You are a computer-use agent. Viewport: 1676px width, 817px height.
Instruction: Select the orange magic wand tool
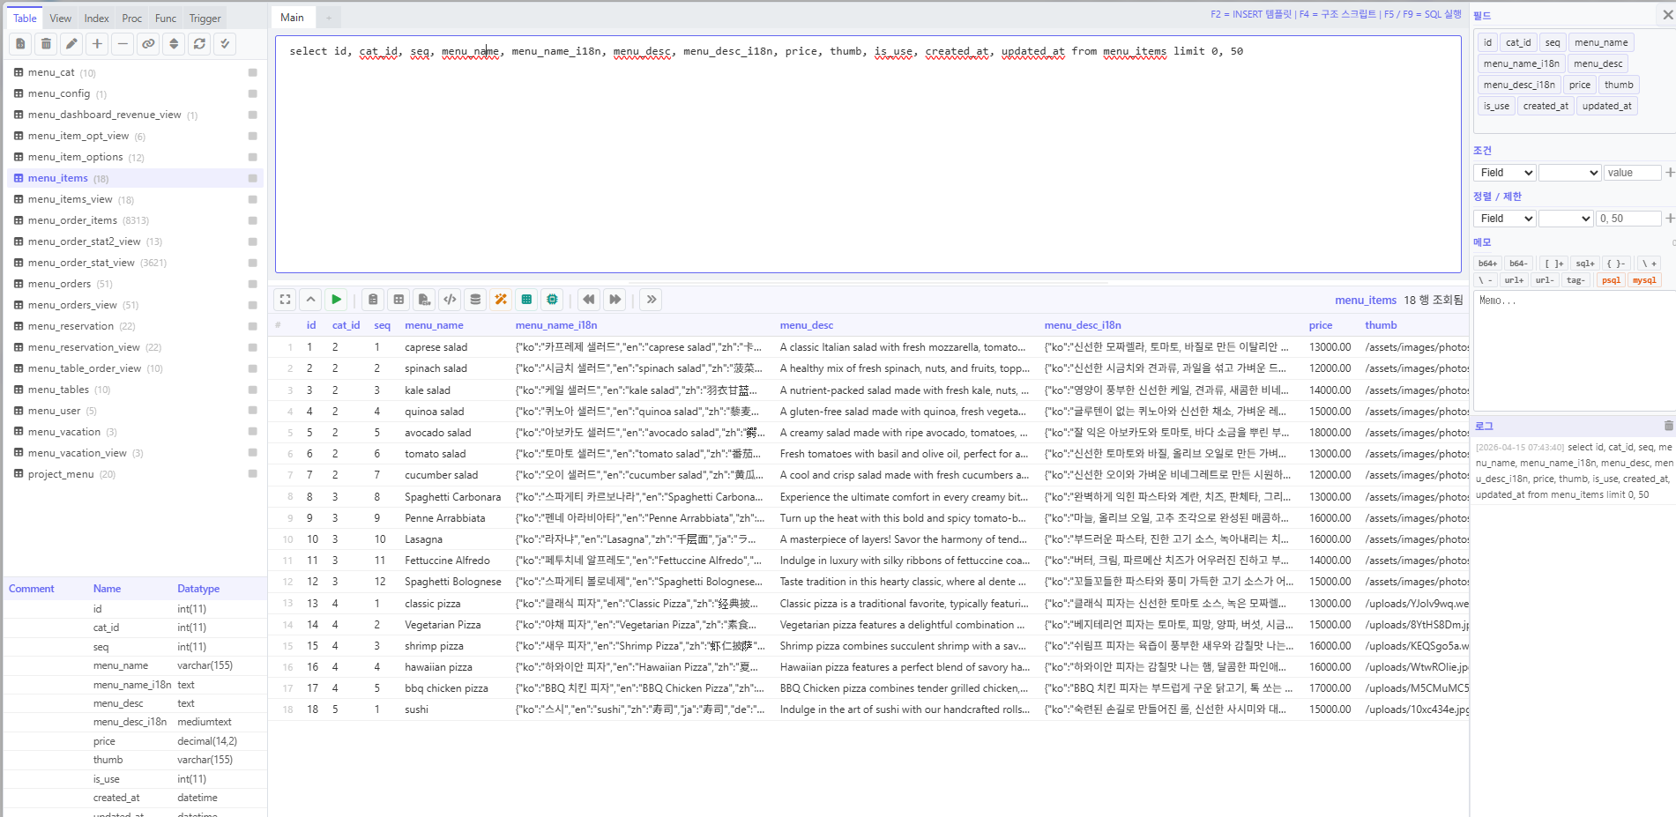tap(501, 299)
